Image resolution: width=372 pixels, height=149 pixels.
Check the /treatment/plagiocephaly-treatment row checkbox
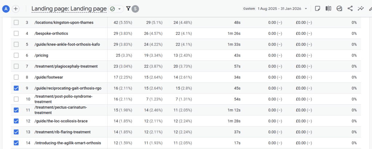click(x=16, y=66)
